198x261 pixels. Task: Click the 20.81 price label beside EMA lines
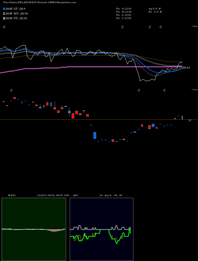[x=186, y=68]
